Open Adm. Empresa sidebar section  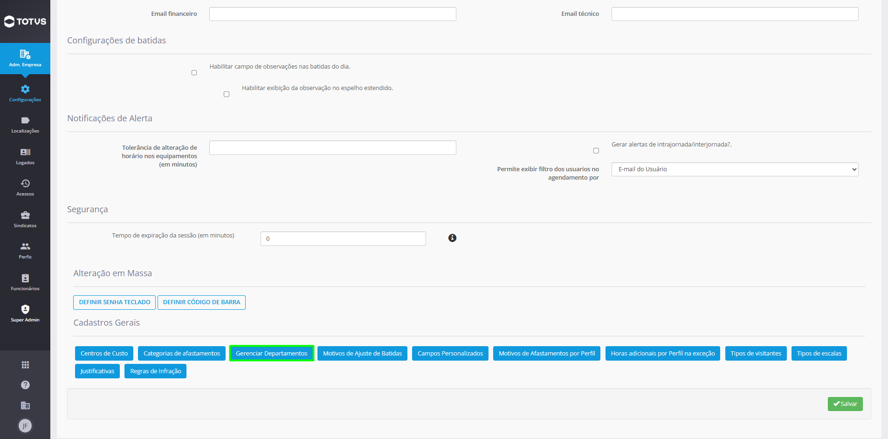click(x=25, y=58)
